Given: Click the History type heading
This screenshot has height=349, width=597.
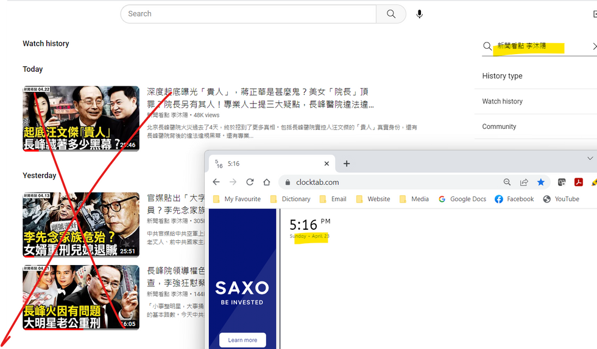Looking at the screenshot, I should coord(502,76).
